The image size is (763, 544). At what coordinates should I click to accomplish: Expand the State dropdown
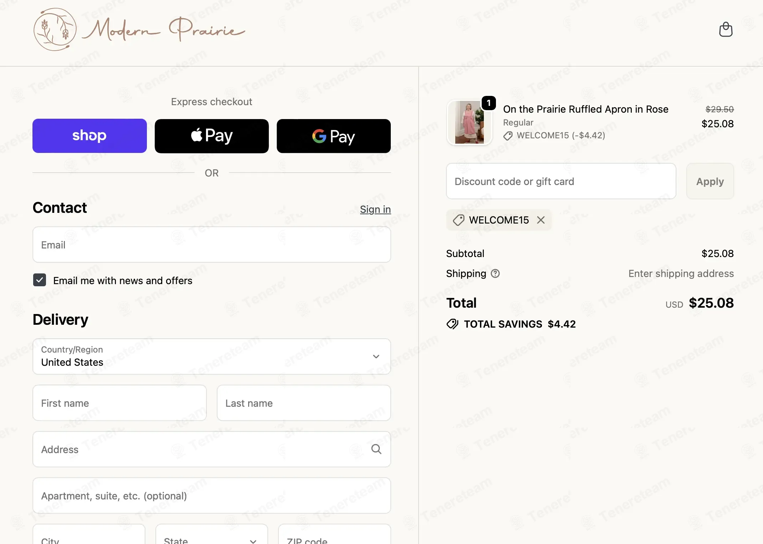click(212, 534)
